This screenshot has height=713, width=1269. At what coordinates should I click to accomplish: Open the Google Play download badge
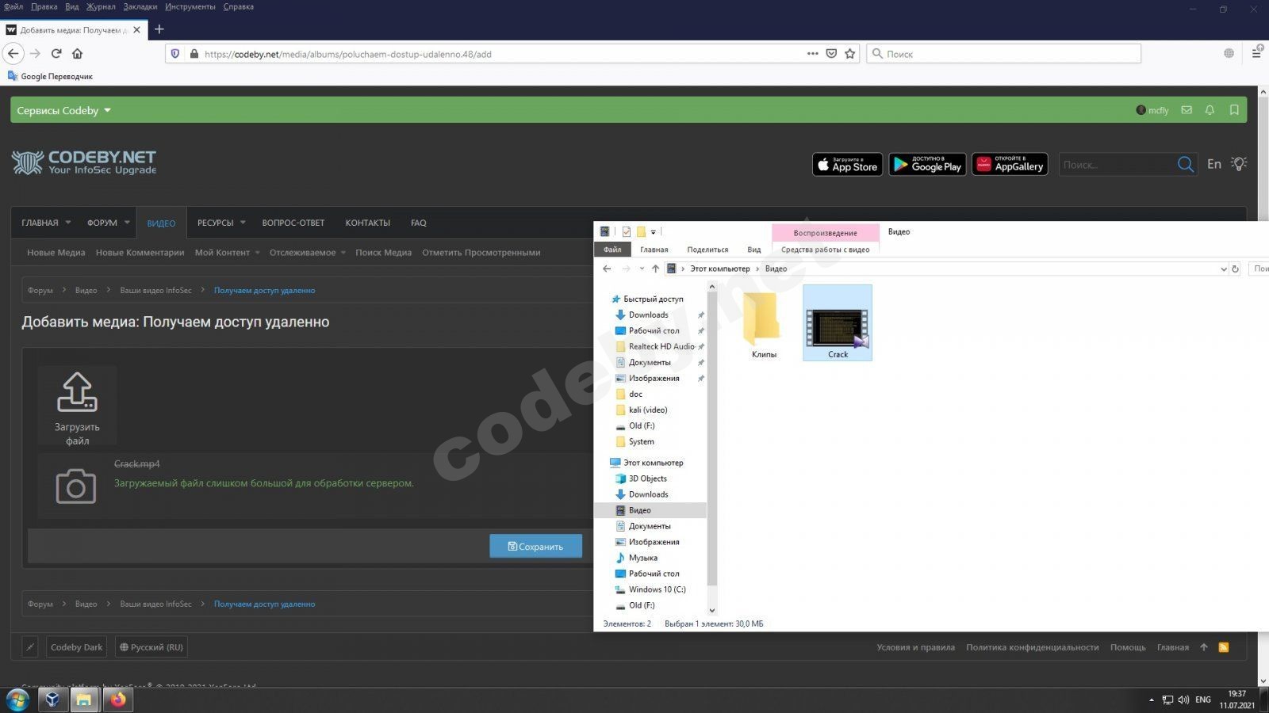pos(927,164)
